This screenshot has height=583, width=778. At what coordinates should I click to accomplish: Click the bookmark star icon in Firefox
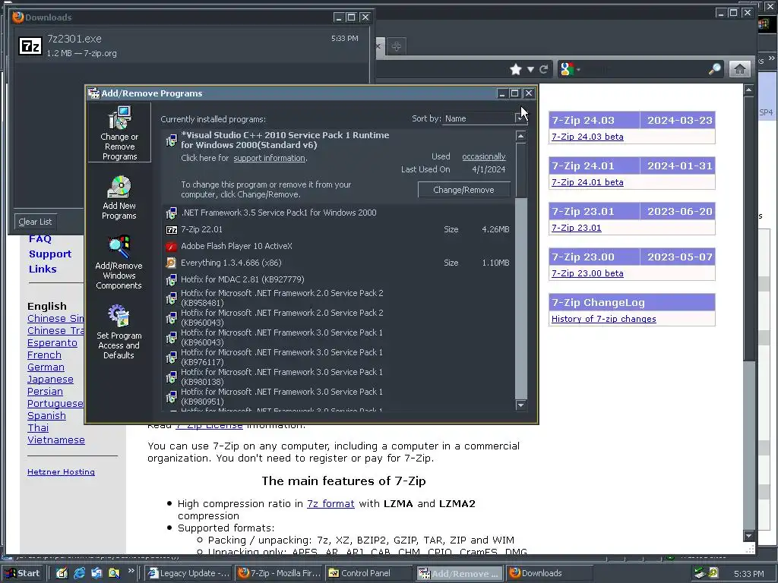click(516, 69)
